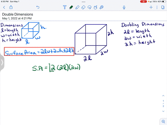Tap the three dots multitasking indicator

(x=83, y=2)
